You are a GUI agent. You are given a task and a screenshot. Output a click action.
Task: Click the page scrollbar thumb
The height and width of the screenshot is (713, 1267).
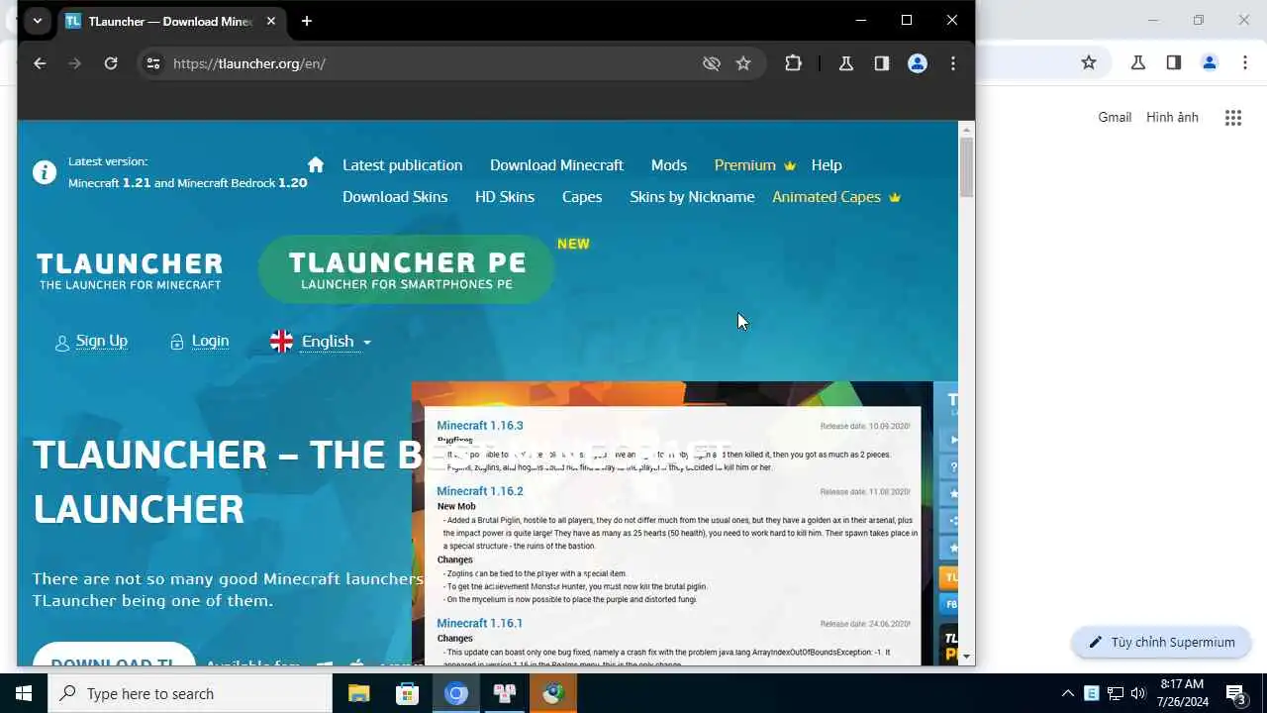(x=966, y=167)
